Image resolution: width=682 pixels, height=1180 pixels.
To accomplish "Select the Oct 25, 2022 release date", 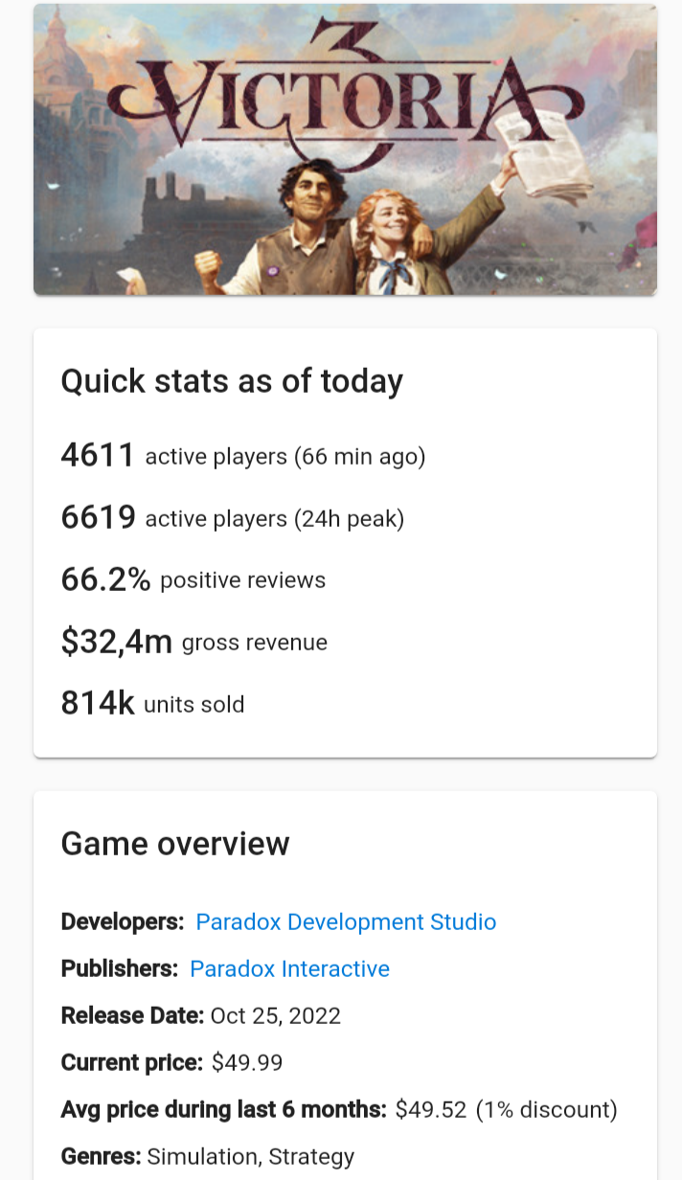I will point(276,1015).
